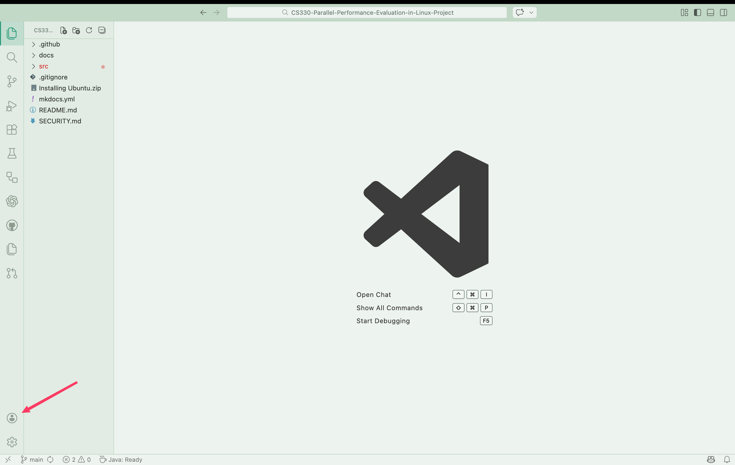
Task: Open the Remote Explorer view
Action: [x=11, y=177]
